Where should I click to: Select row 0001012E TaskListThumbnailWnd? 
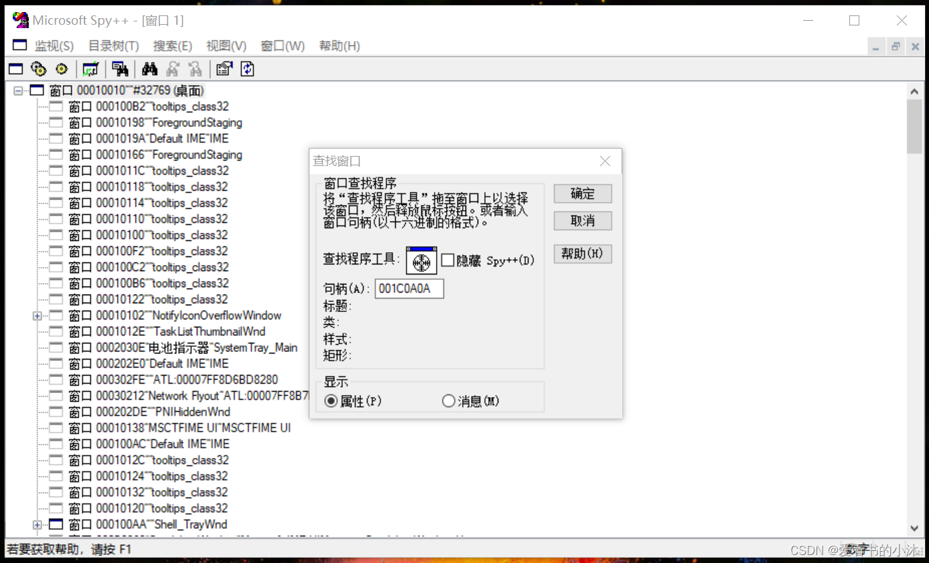pyautogui.click(x=167, y=331)
